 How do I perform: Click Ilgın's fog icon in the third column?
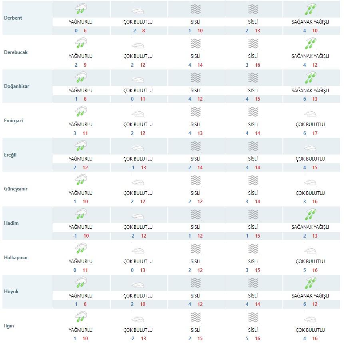[195, 317]
